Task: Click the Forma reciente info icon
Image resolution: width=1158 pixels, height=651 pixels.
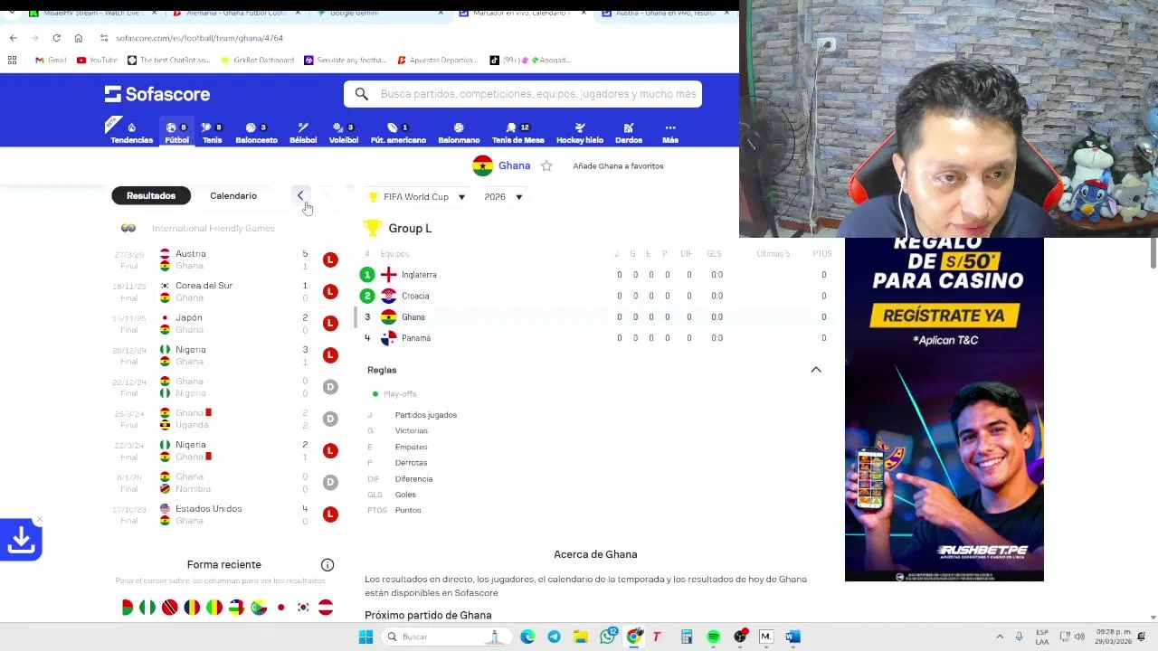Action: [x=327, y=565]
